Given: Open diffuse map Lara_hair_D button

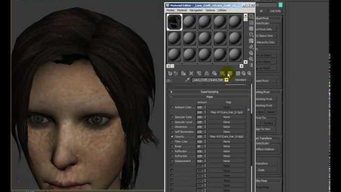Looking at the screenshot, I should pos(226,113).
